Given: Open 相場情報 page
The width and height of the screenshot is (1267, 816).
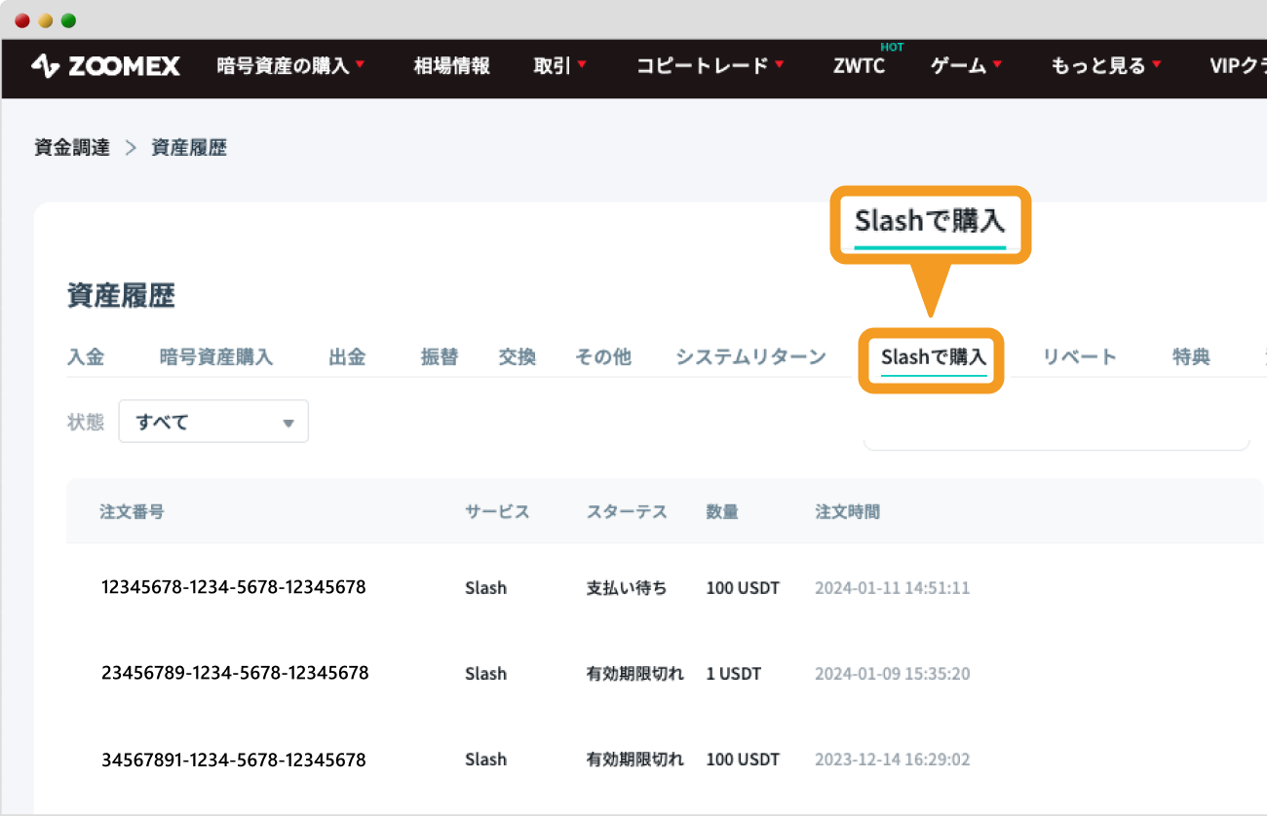Looking at the screenshot, I should [x=451, y=66].
